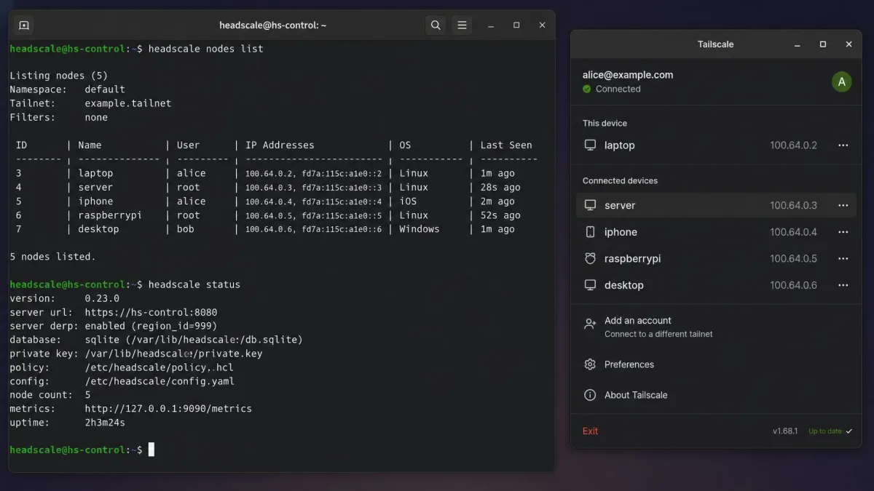874x491 pixels.
Task: Click '/var/lib/headscale/private.key' path
Action: click(x=173, y=354)
